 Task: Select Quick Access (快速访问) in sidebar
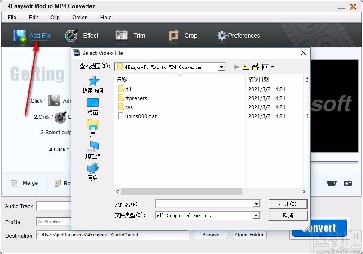point(93,85)
